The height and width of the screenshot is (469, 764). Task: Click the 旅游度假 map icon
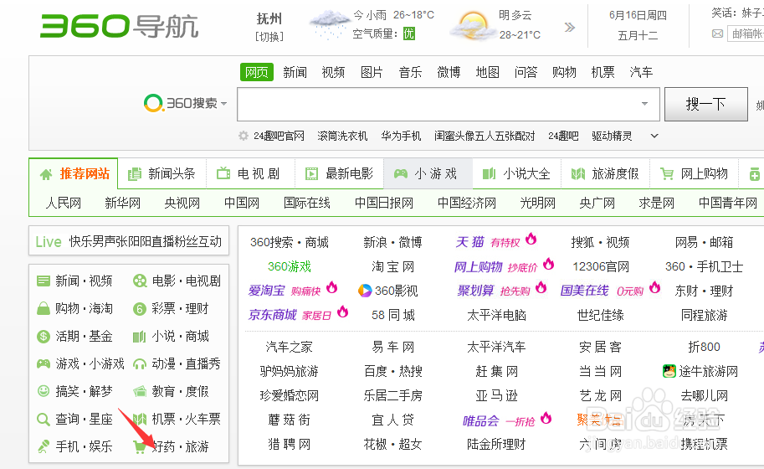[x=578, y=173]
